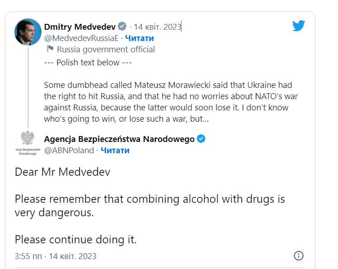Click the Twitter bird logo

(298, 26)
